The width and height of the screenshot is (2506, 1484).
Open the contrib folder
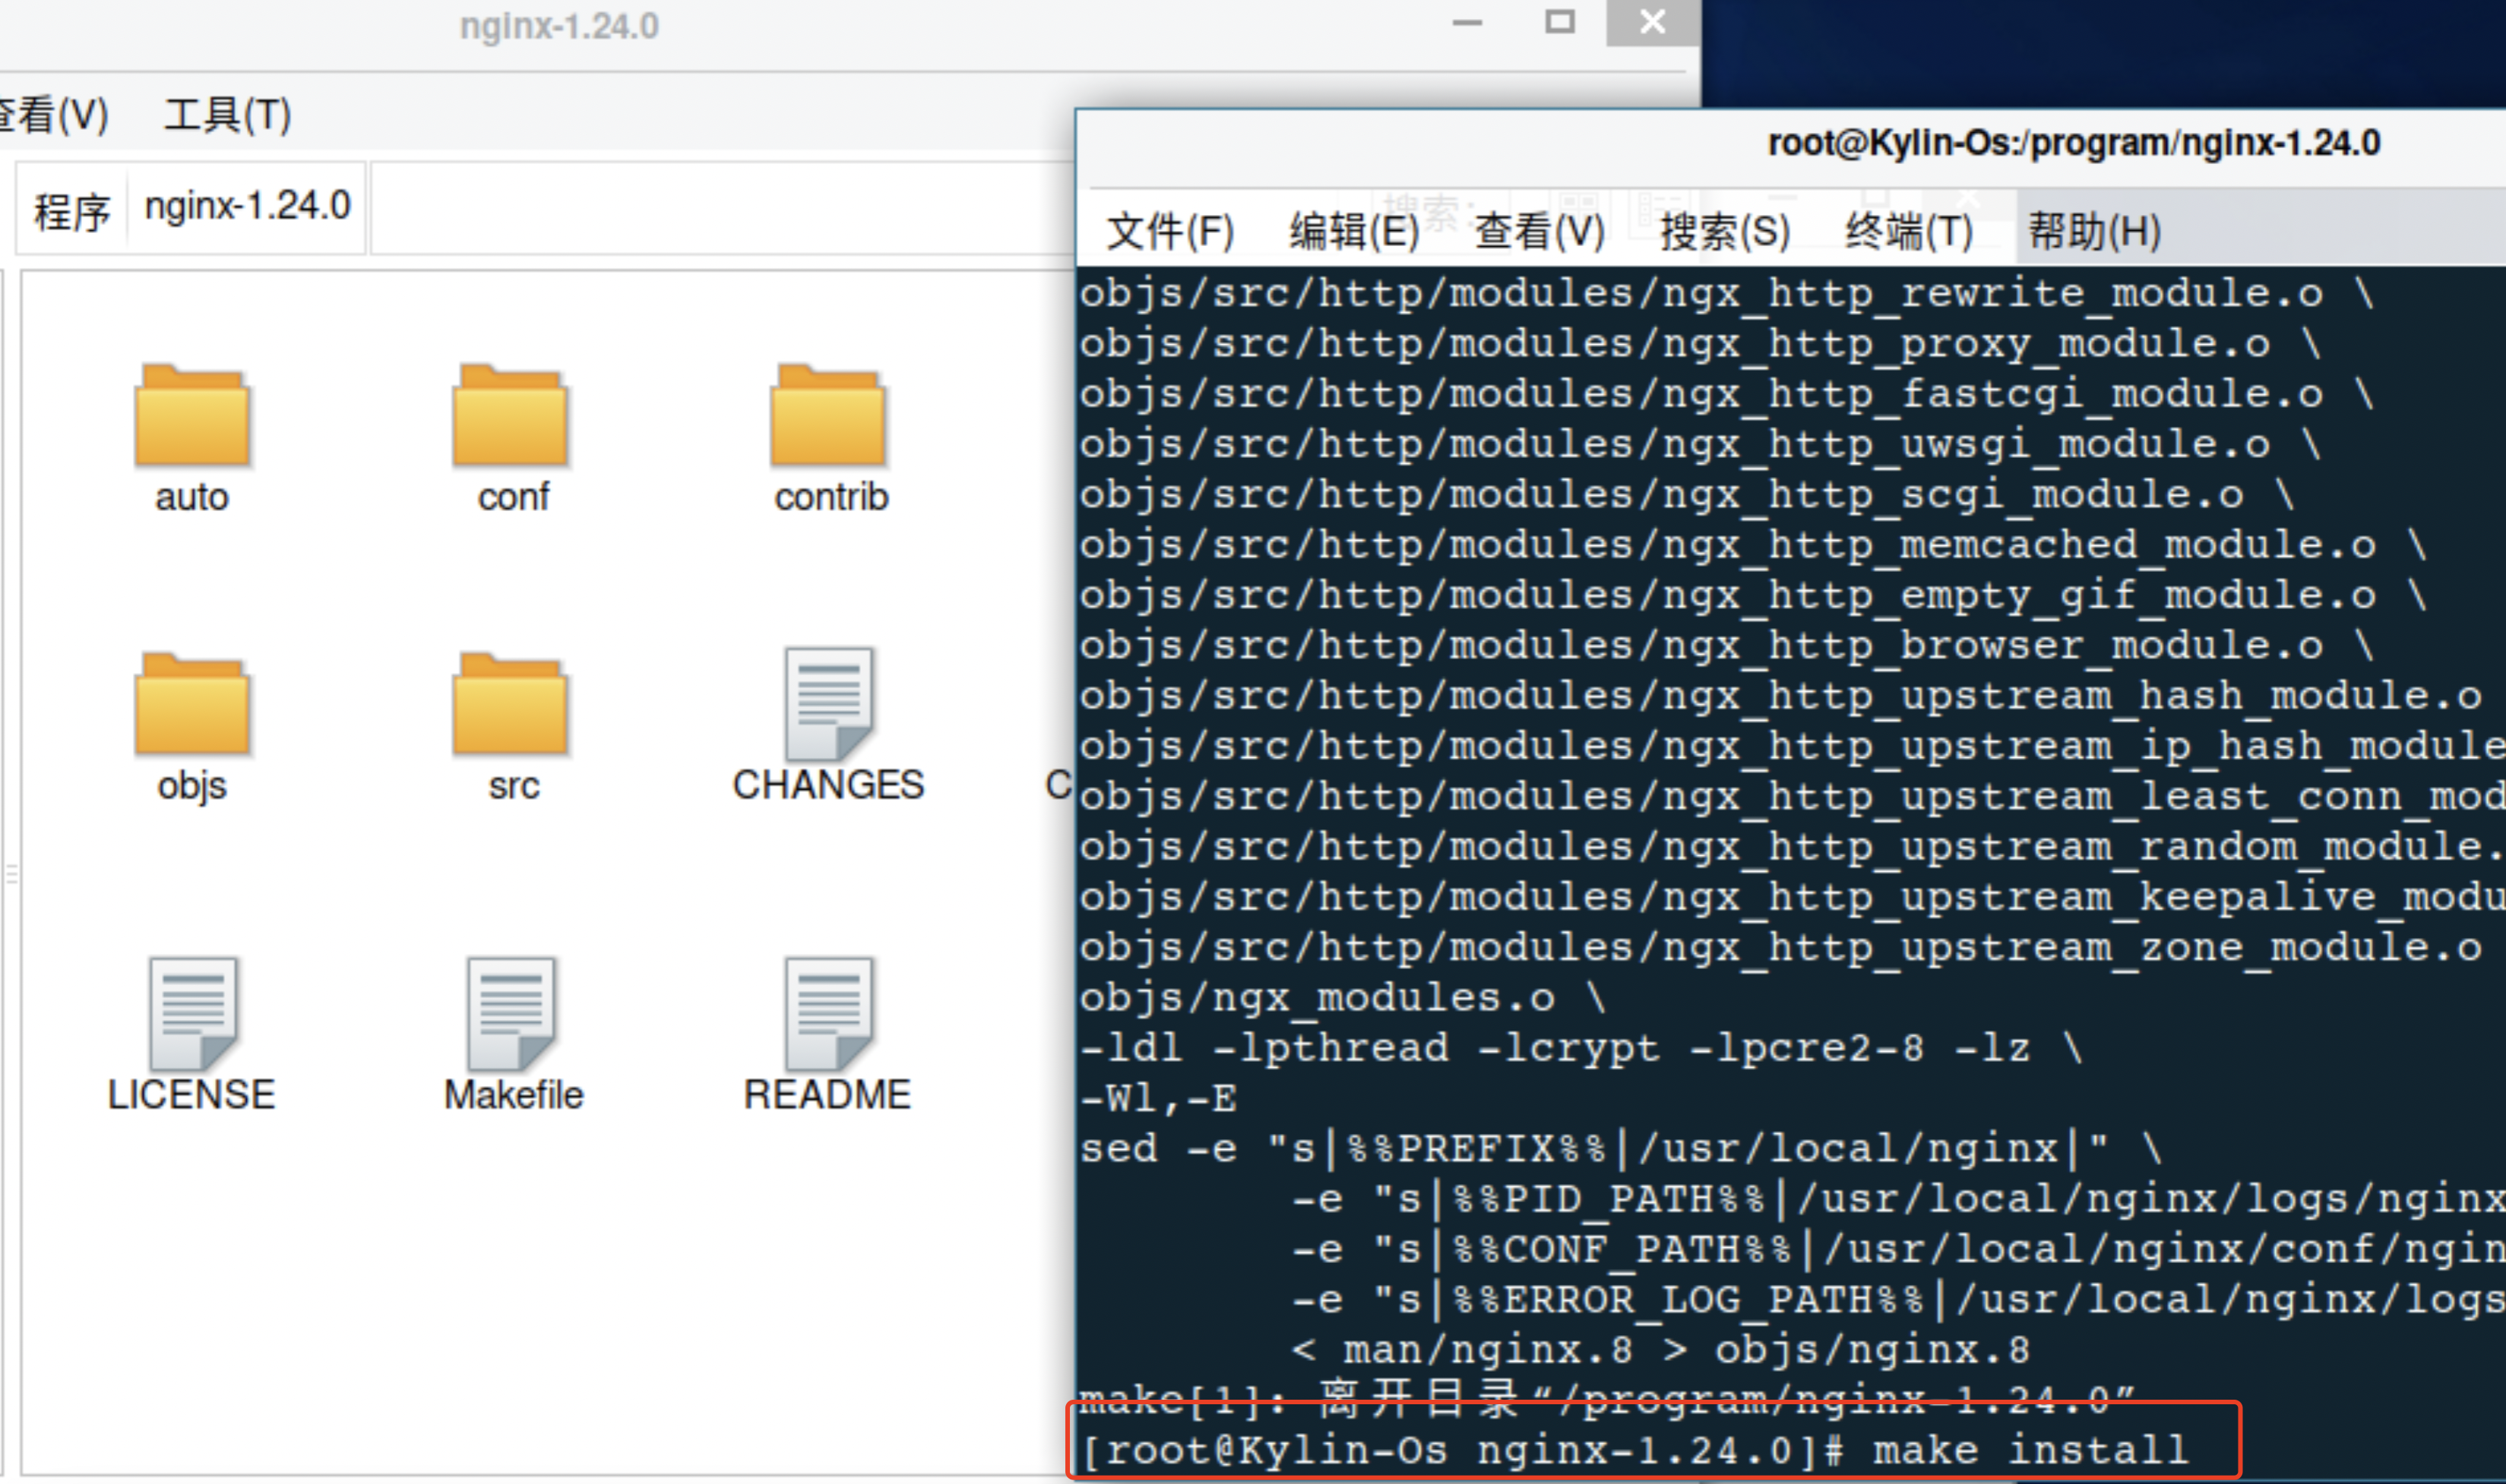point(828,418)
